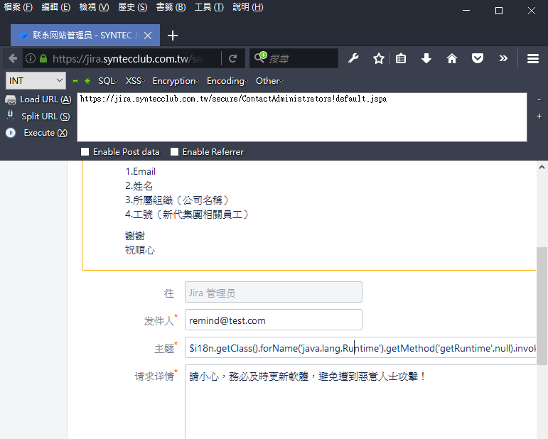Open the search engine magnifier icon
Image resolution: width=548 pixels, height=439 pixels.
260,57
